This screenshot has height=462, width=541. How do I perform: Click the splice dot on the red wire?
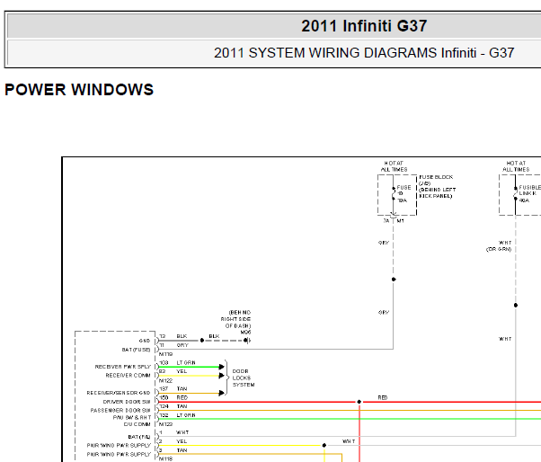[359, 402]
